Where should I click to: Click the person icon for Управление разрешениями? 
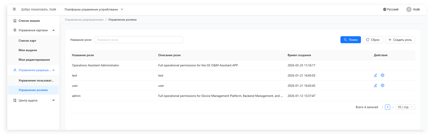click(15, 70)
